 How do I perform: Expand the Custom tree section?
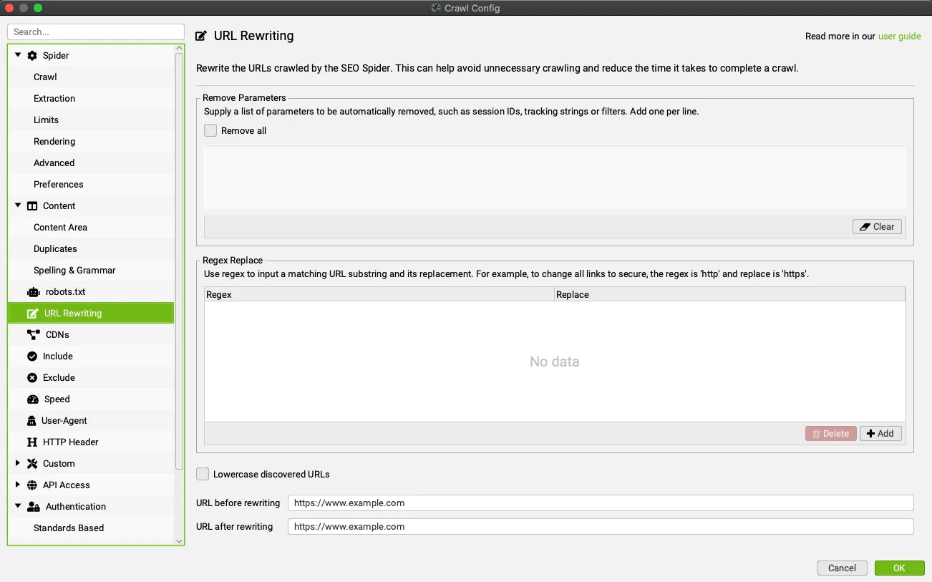[x=18, y=464]
